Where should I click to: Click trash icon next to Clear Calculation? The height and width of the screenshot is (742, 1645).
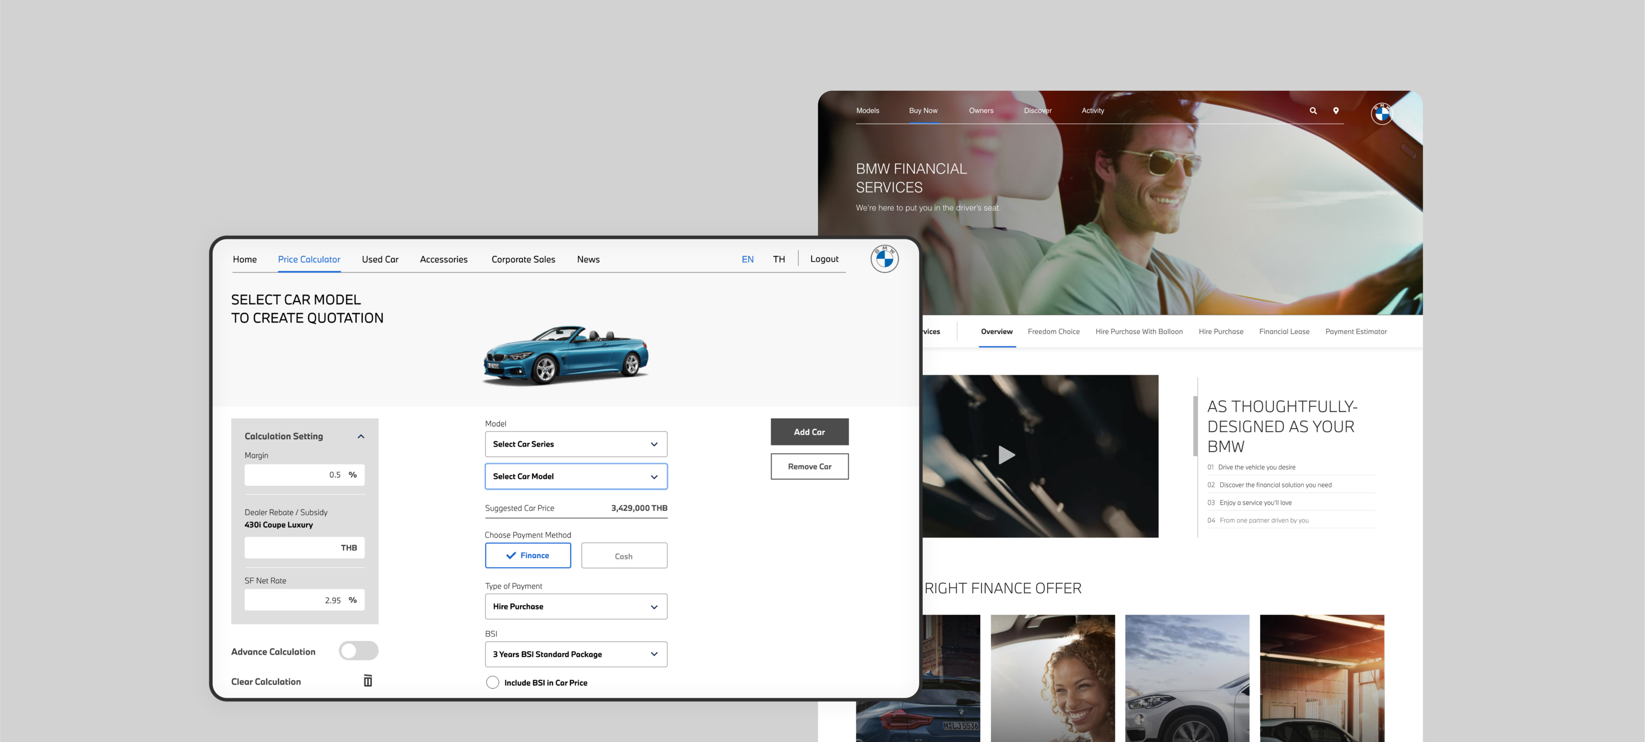tap(368, 681)
